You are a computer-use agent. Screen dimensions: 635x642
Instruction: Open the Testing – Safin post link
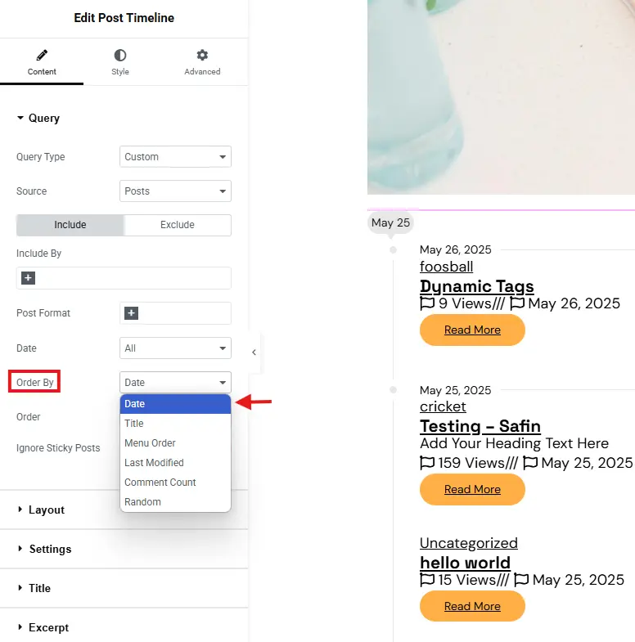[x=480, y=426]
